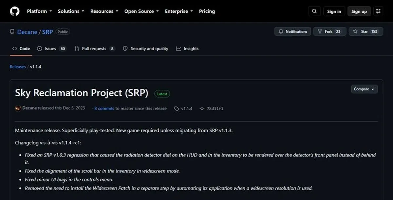Click the star count 153

[374, 31]
